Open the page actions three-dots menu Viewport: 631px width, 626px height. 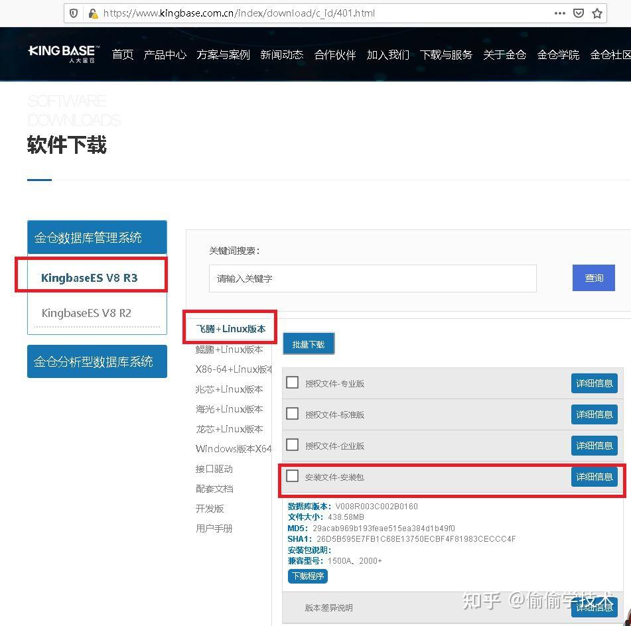559,13
